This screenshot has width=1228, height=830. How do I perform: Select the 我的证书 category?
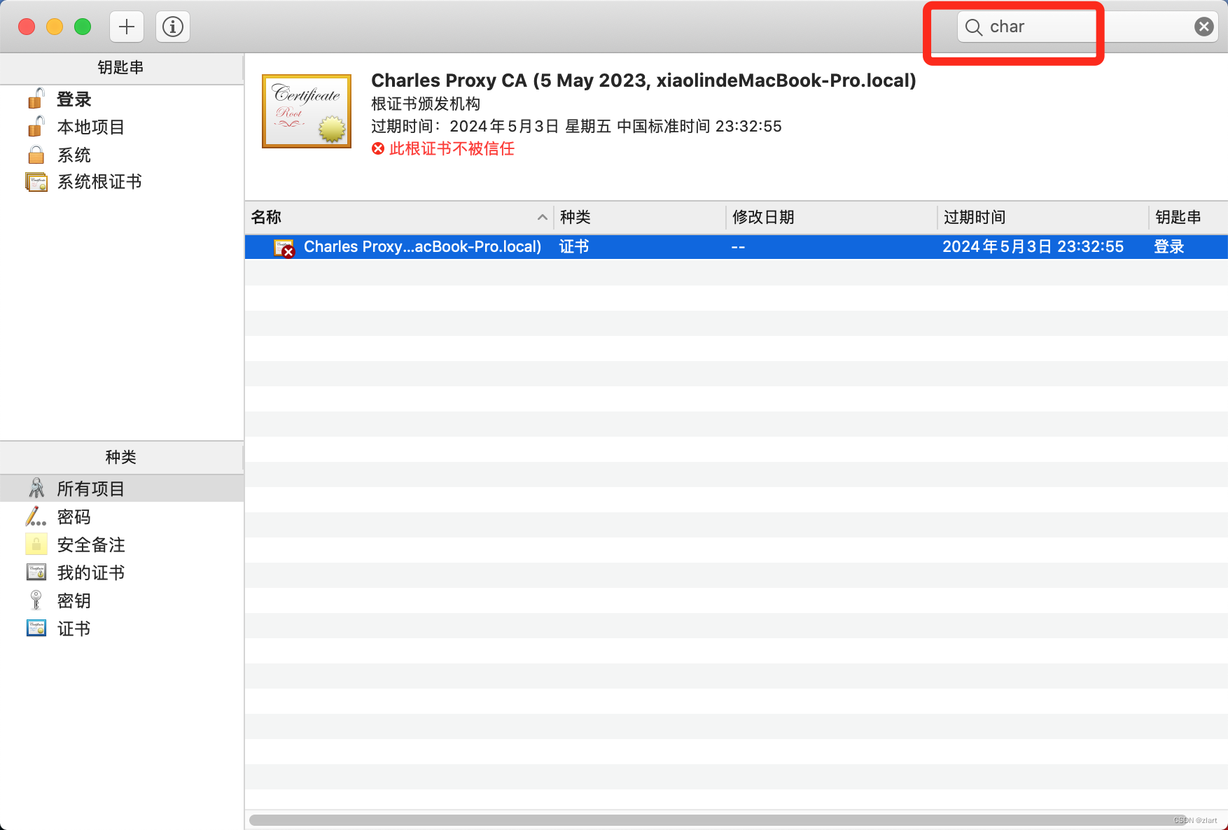point(122,573)
